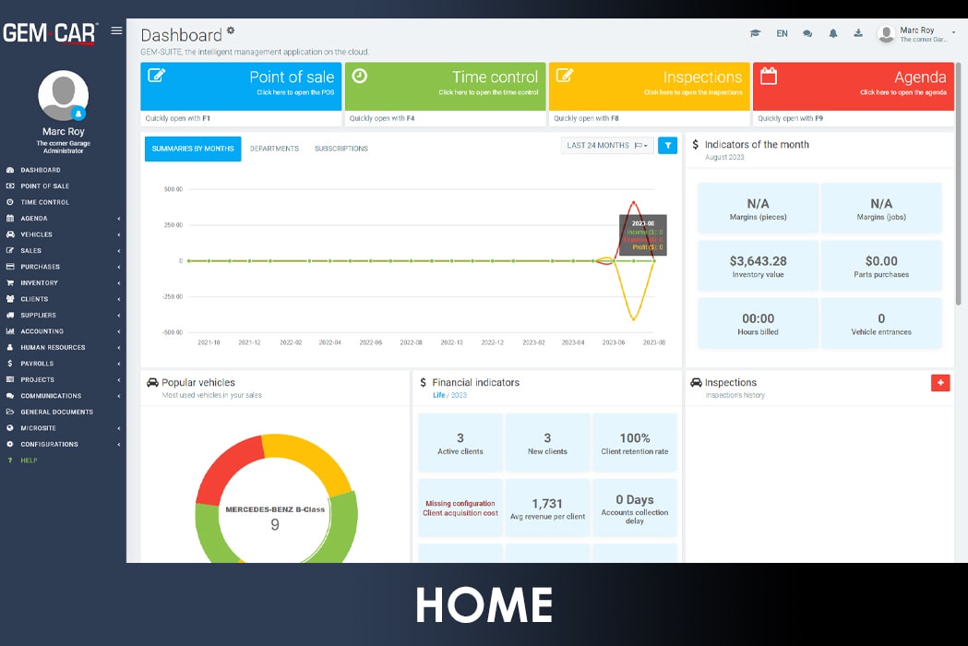Open the chat messages icon

(x=807, y=33)
